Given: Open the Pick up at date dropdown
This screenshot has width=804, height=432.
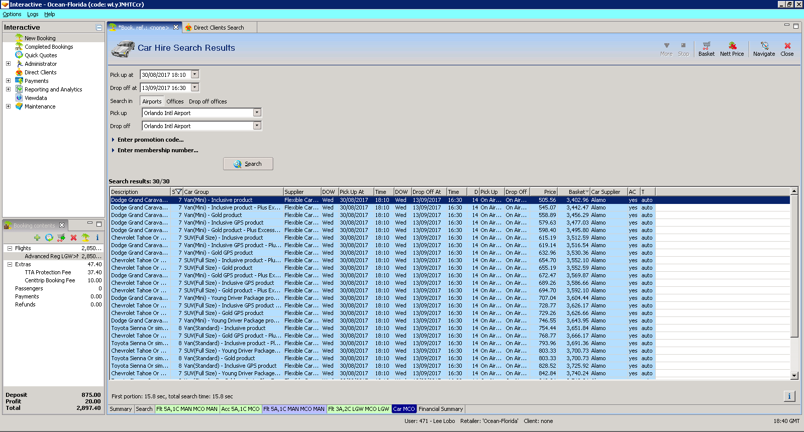Looking at the screenshot, I should point(195,74).
